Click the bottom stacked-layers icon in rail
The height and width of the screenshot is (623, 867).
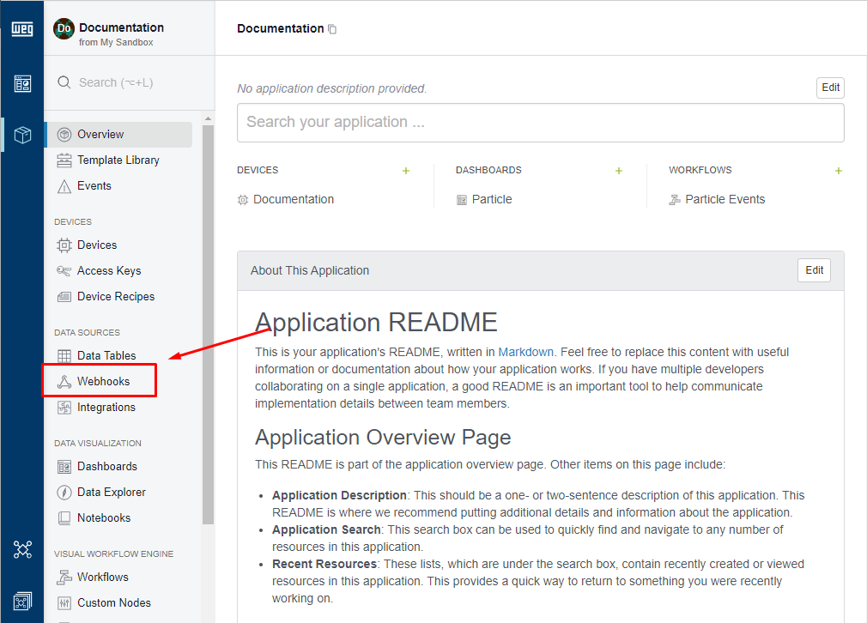pos(22,601)
